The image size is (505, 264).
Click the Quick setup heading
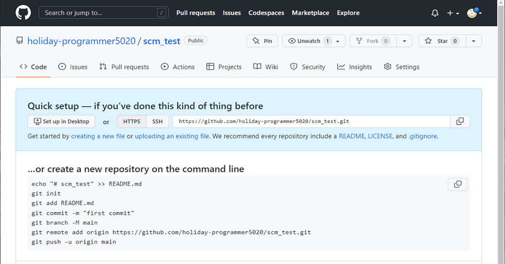point(145,106)
